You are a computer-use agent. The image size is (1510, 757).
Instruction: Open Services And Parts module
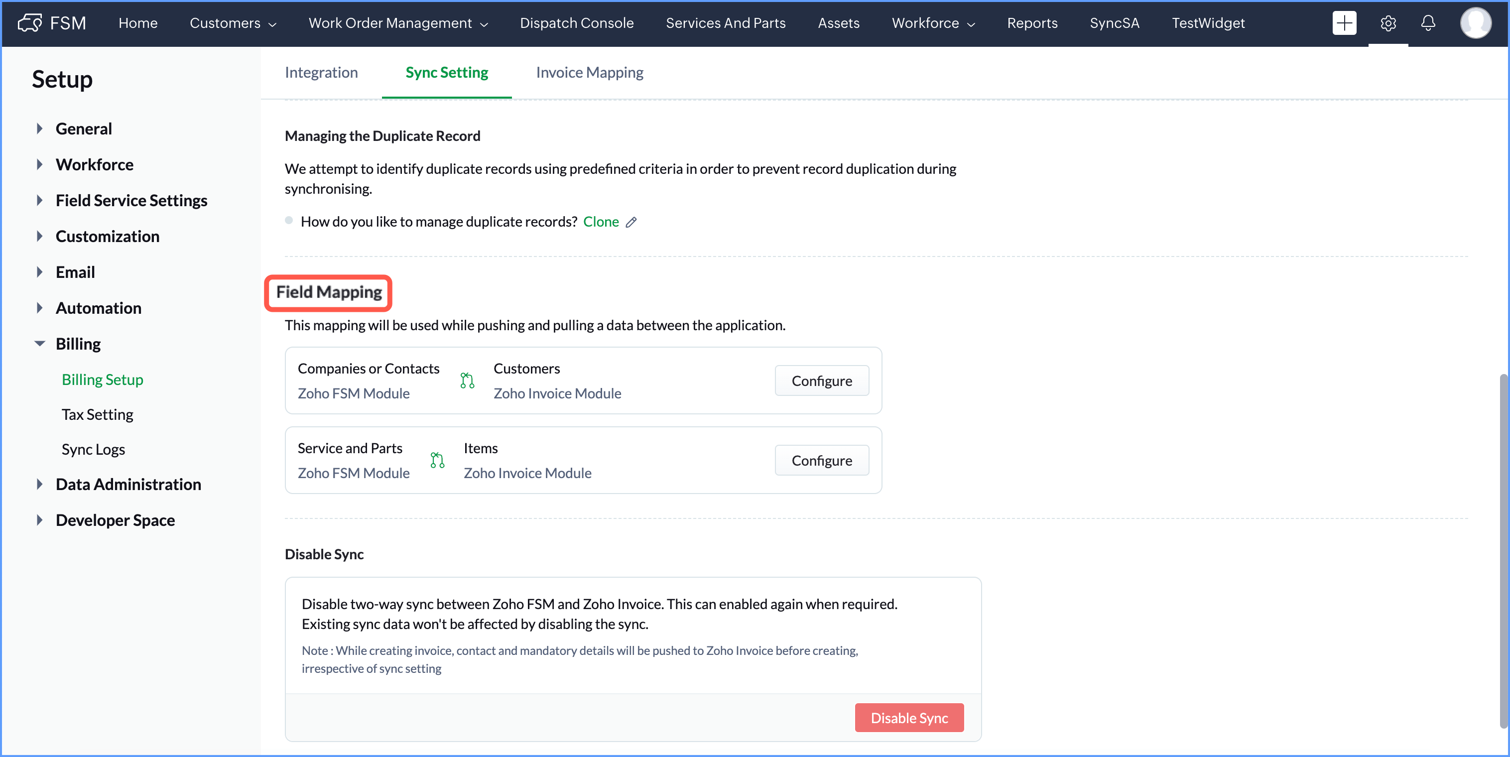725,23
